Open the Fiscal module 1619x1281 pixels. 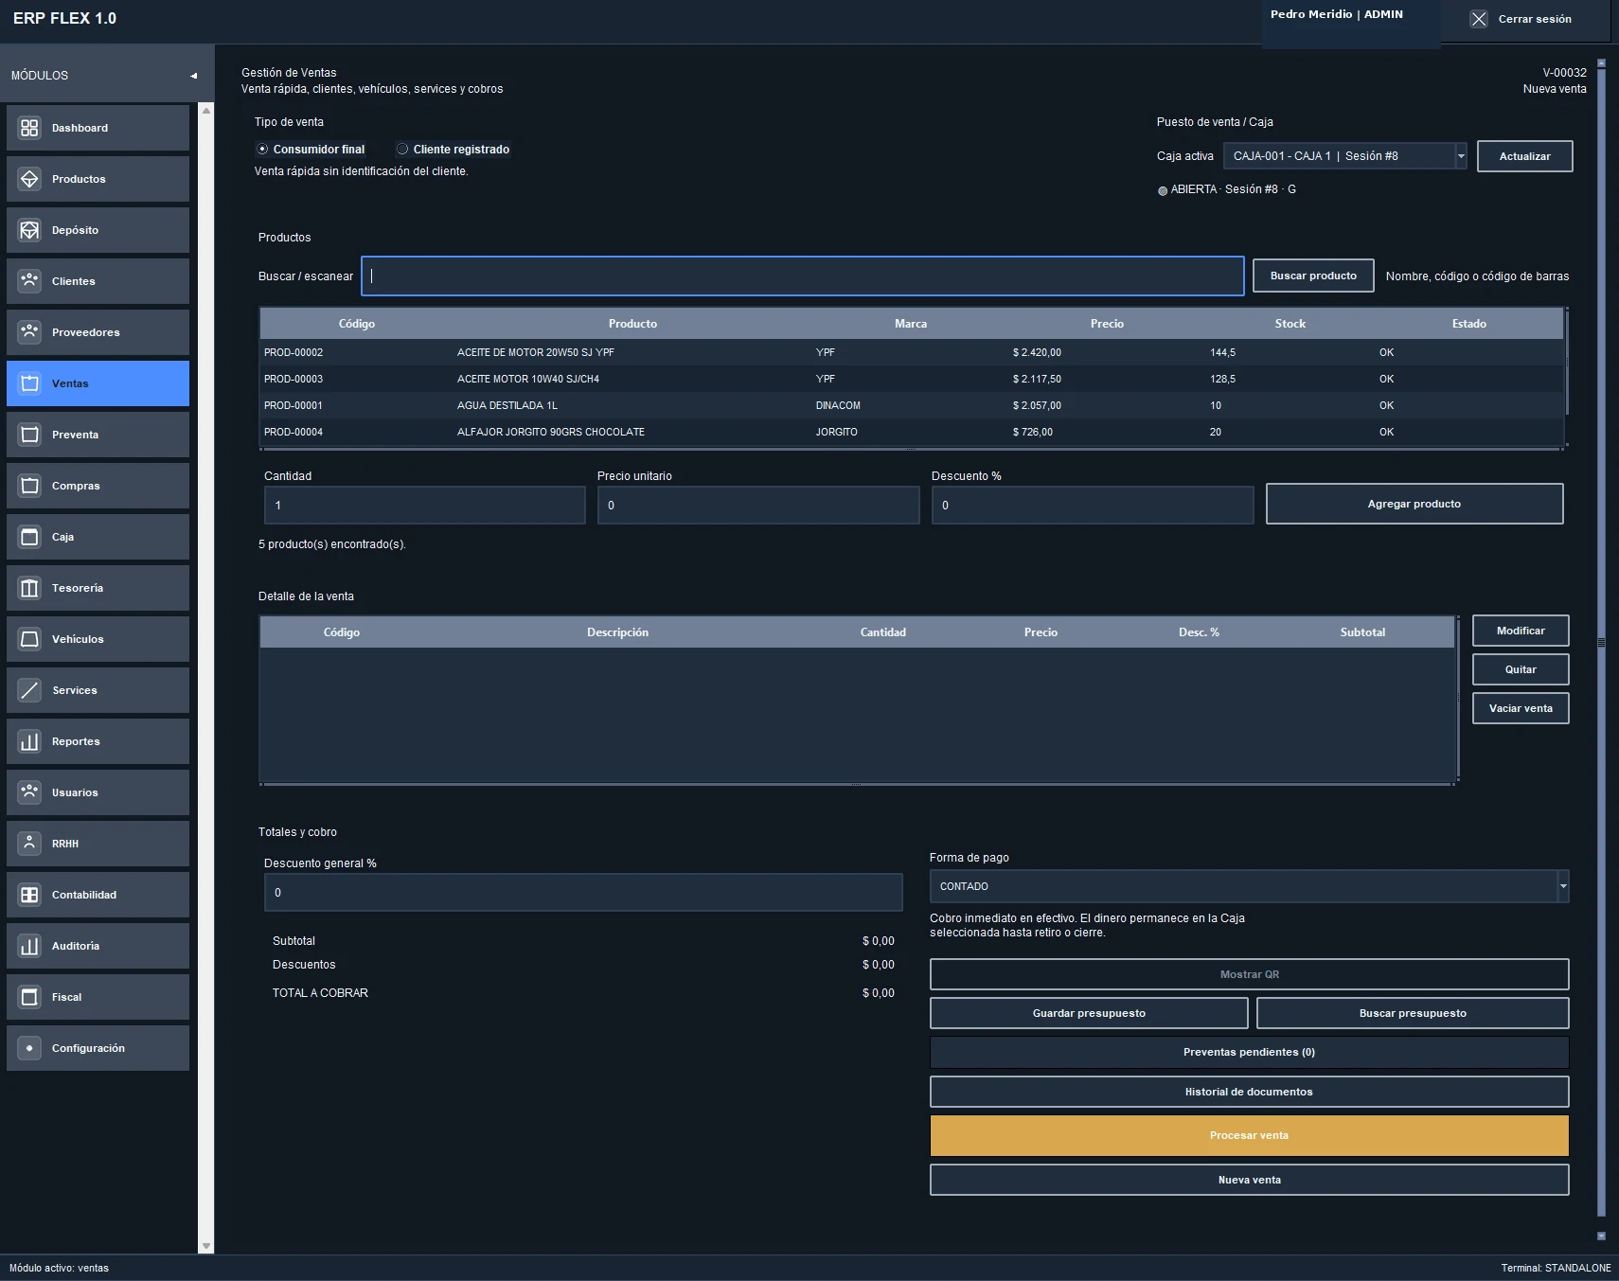click(x=98, y=997)
